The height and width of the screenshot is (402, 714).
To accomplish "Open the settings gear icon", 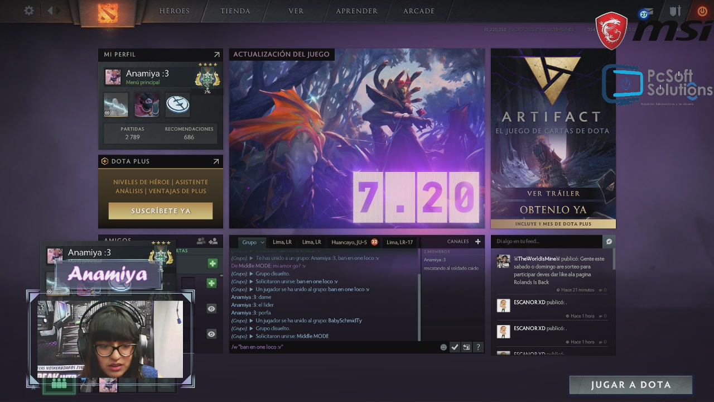I will click(x=29, y=11).
